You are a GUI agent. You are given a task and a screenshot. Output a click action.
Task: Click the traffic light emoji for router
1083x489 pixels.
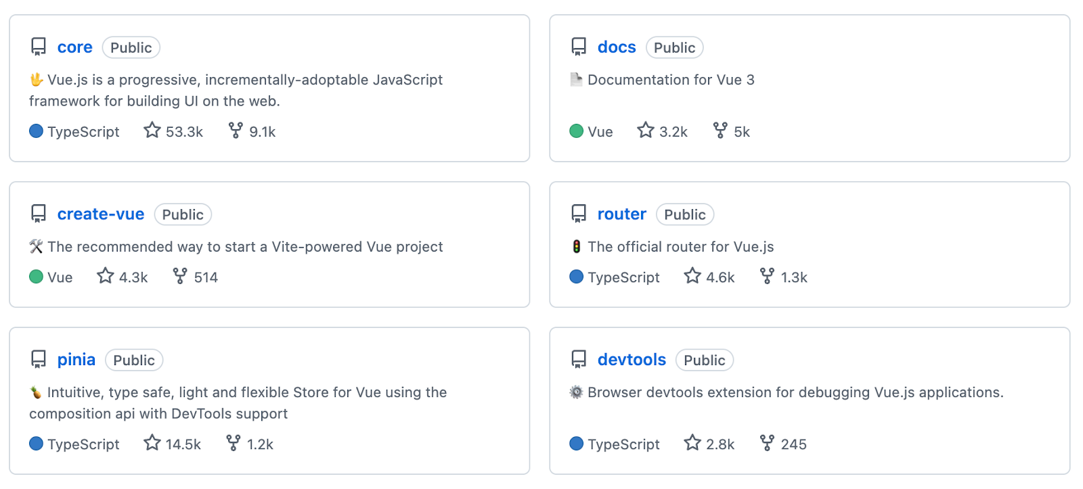coord(577,247)
